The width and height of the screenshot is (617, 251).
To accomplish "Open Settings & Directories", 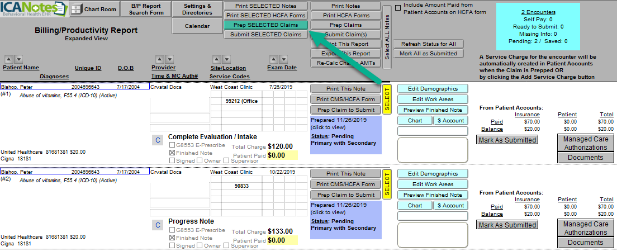I will (x=197, y=9).
